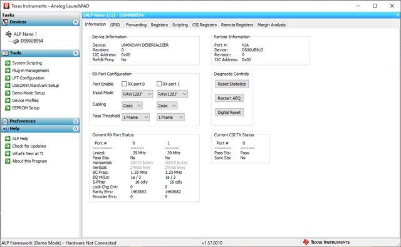Click the application icon in title bar

pyautogui.click(x=6, y=6)
